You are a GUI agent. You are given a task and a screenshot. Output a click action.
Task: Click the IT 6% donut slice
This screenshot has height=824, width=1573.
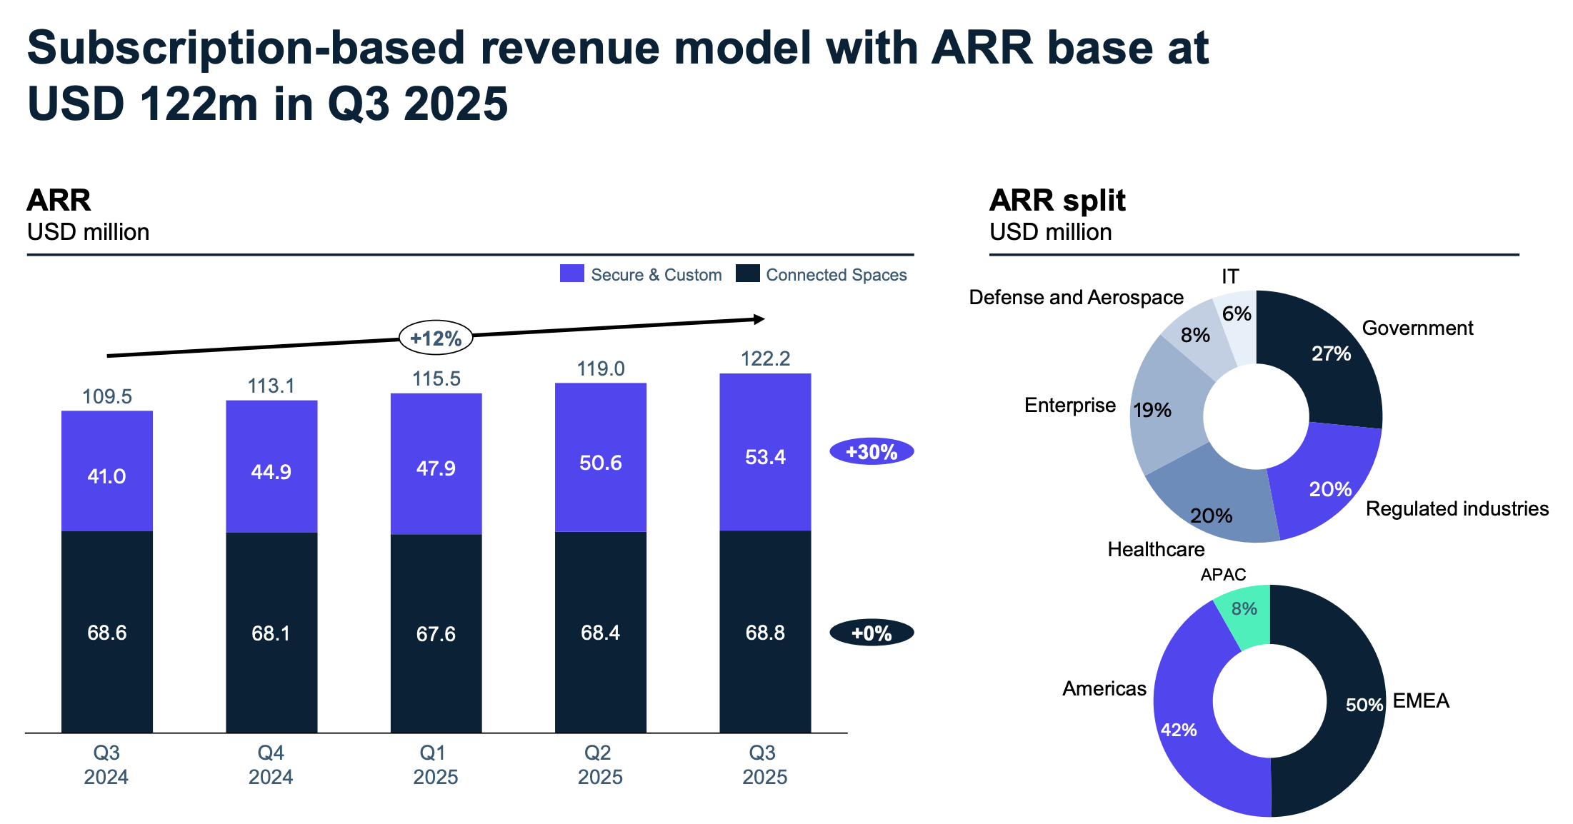tap(1237, 314)
